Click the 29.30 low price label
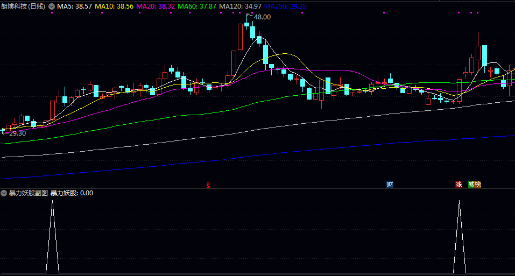This screenshot has width=515, height=276. [x=16, y=133]
